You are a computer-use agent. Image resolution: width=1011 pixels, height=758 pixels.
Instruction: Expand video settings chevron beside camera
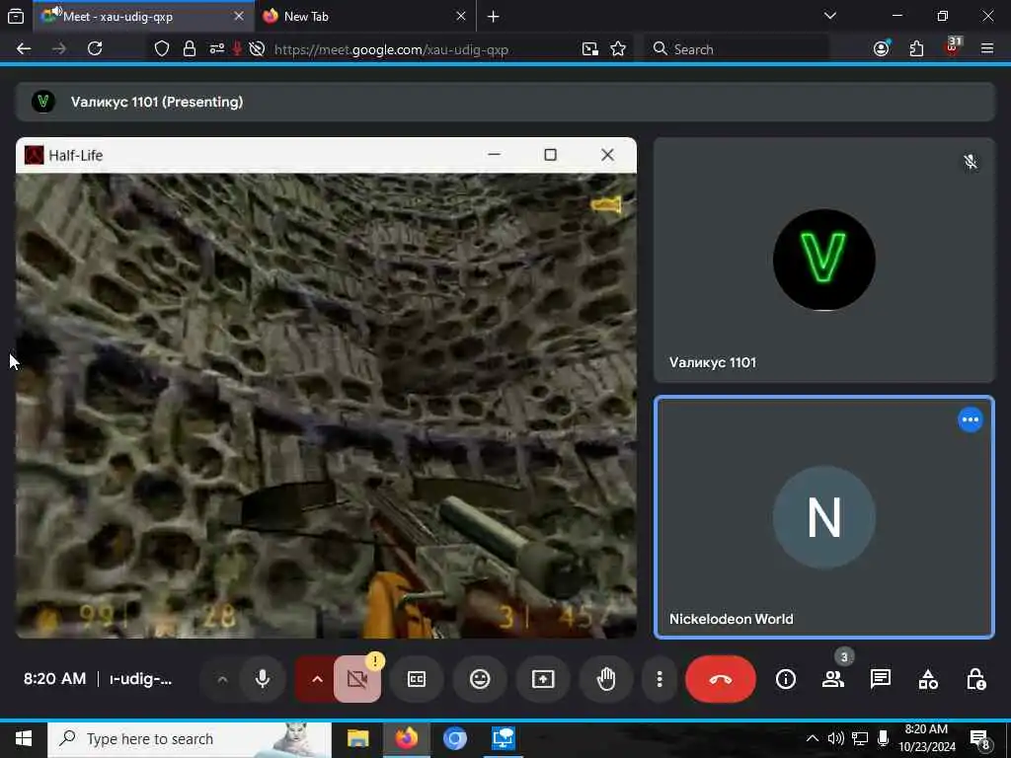[x=317, y=679]
